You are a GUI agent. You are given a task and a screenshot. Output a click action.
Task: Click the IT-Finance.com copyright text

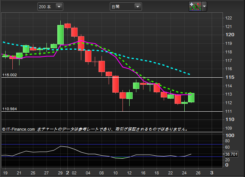pyautogui.click(x=18, y=129)
